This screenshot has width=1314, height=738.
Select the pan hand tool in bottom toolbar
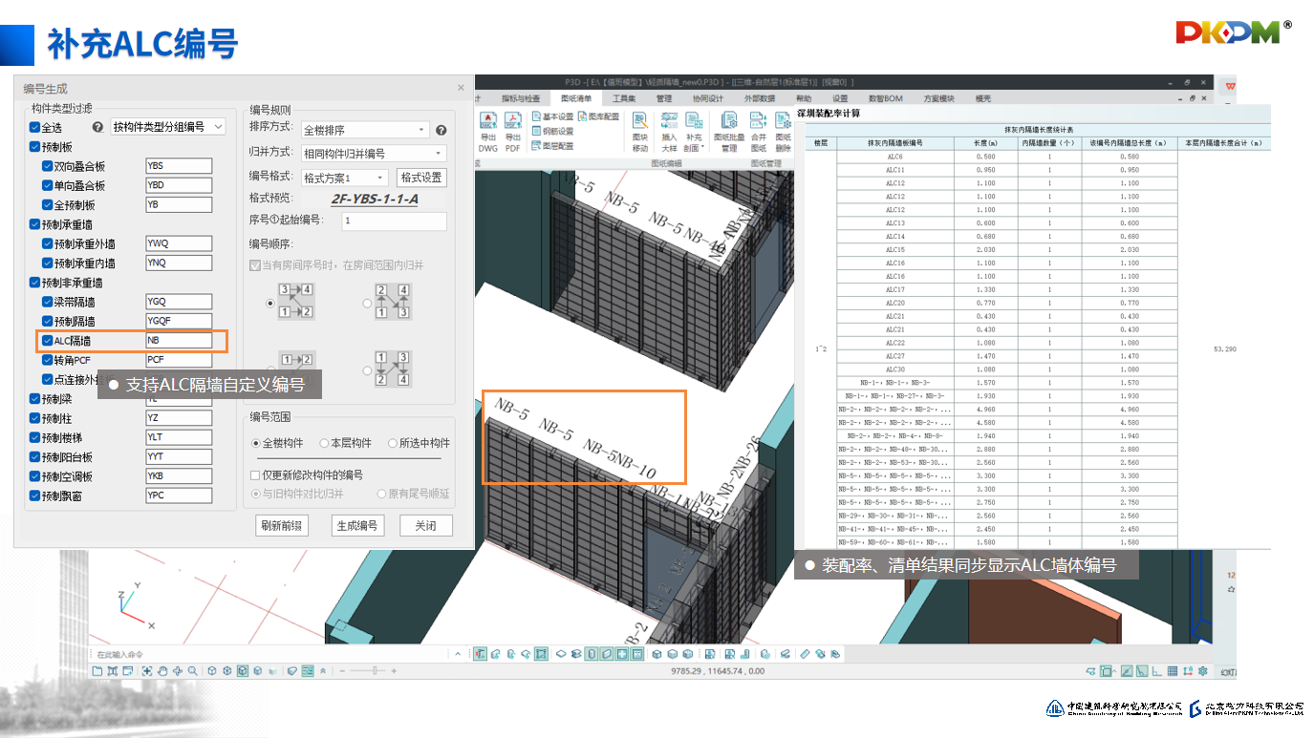coord(162,671)
